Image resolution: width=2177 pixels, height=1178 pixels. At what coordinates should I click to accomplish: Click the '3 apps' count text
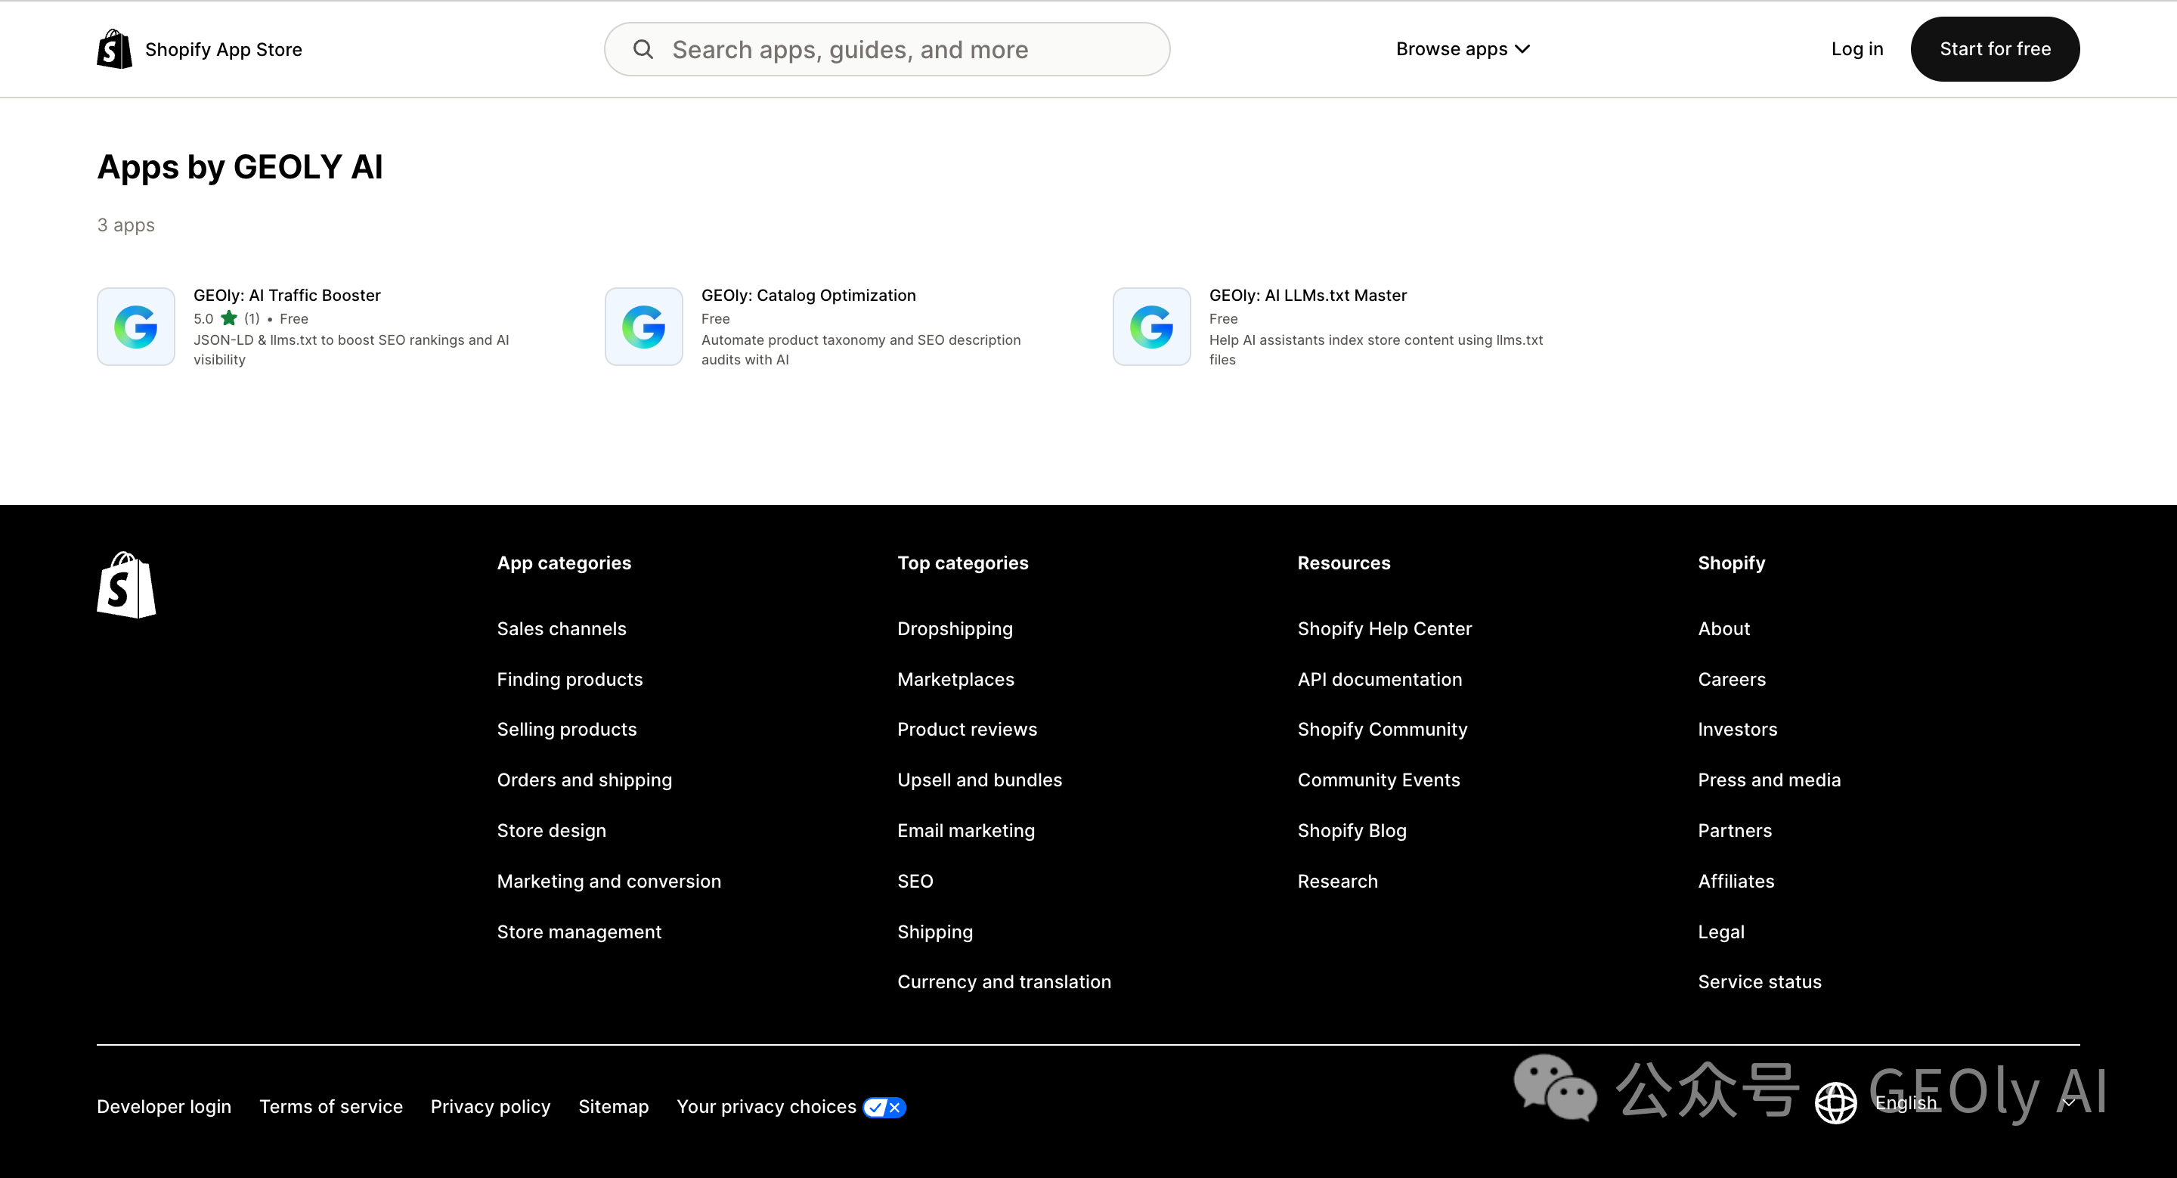pos(126,225)
